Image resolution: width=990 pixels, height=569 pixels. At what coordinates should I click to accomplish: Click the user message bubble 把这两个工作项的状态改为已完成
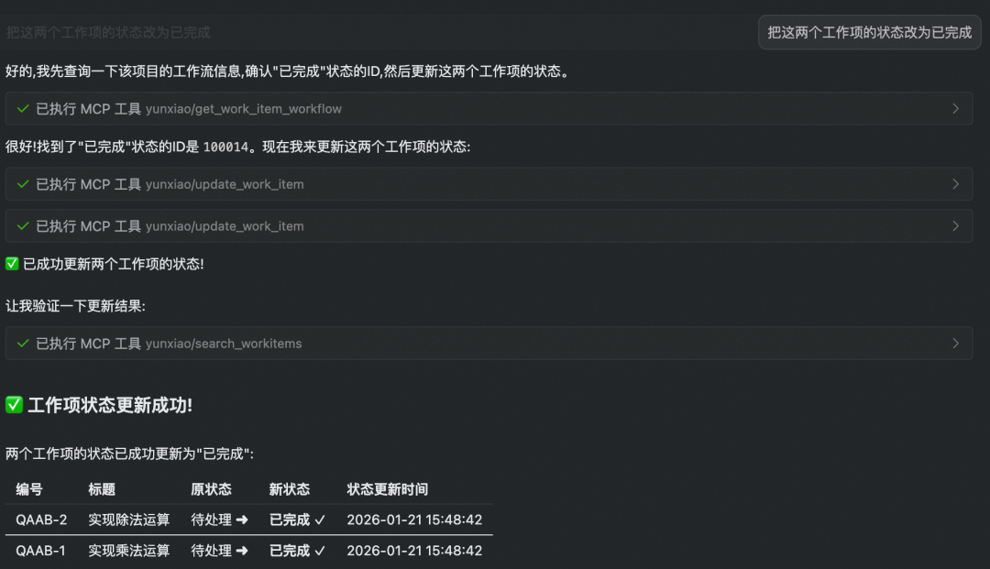pyautogui.click(x=869, y=31)
